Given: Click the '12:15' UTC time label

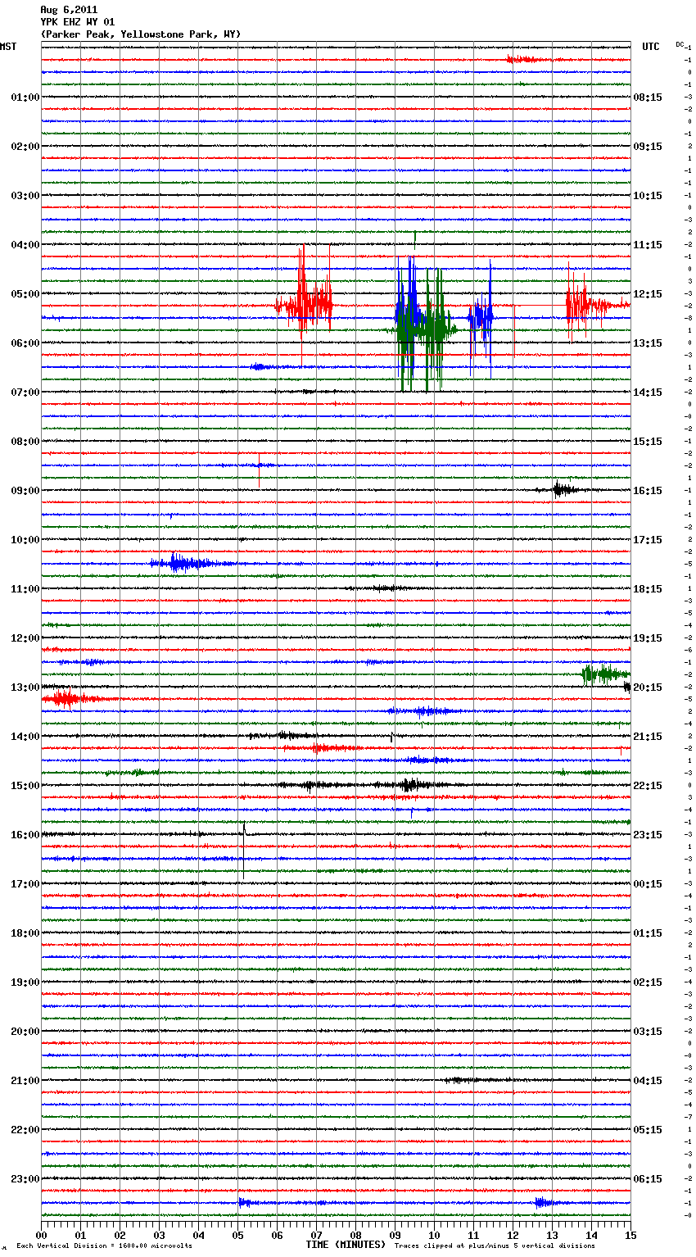Looking at the screenshot, I should pos(648,294).
